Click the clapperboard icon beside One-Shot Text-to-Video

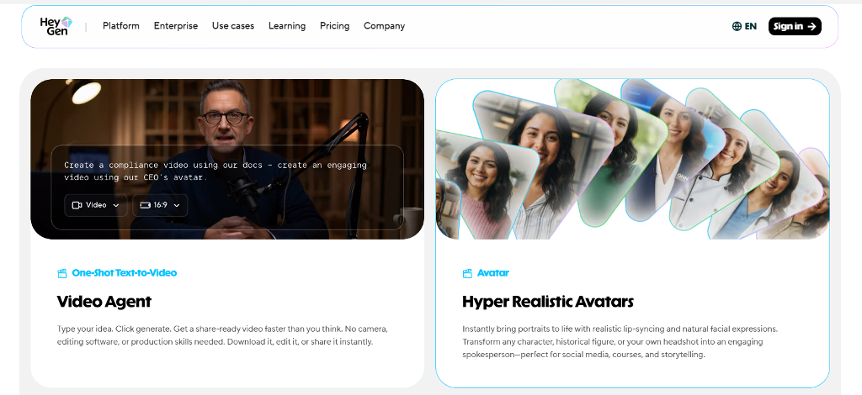(62, 273)
